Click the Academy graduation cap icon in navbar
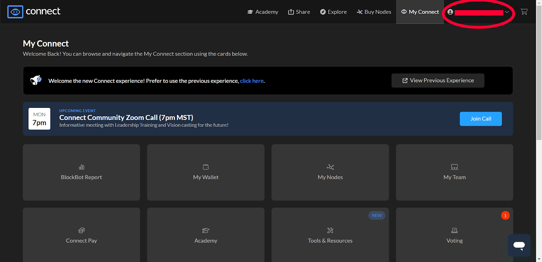This screenshot has height=262, width=542. (x=250, y=12)
